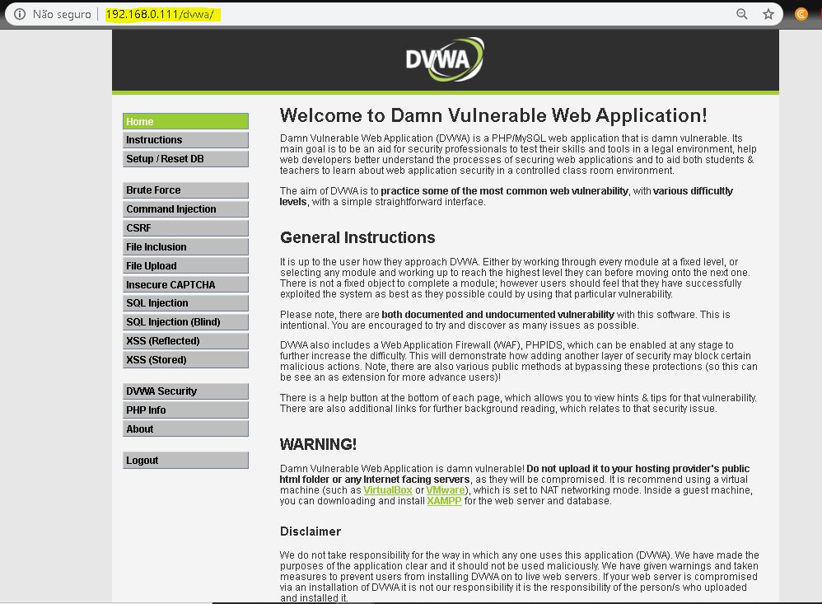Select the Brute Force module
This screenshot has height=604, width=822.
coord(185,190)
